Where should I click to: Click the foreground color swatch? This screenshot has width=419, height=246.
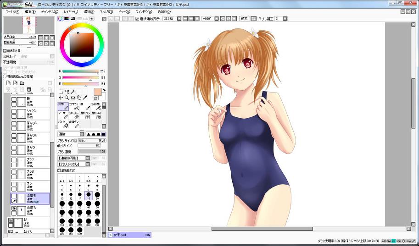coord(97,92)
